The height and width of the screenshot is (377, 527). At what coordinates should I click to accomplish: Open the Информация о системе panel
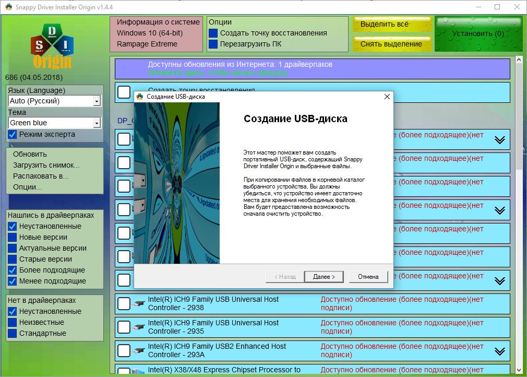point(157,34)
